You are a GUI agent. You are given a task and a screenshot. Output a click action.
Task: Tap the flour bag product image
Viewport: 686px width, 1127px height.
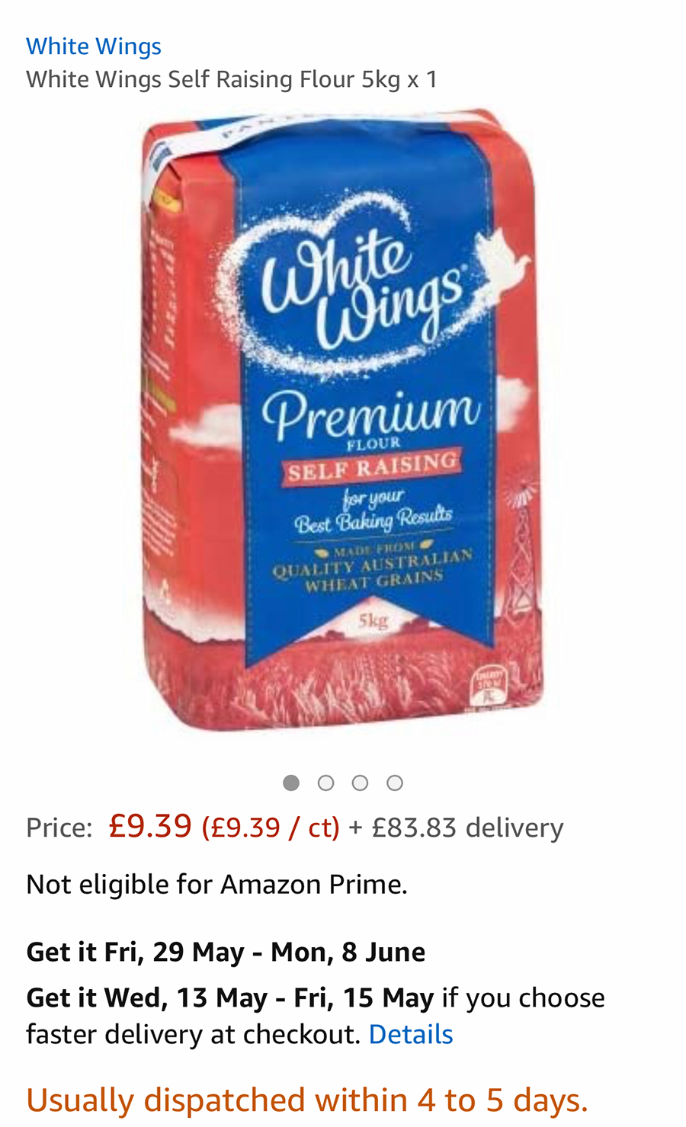[x=343, y=419]
